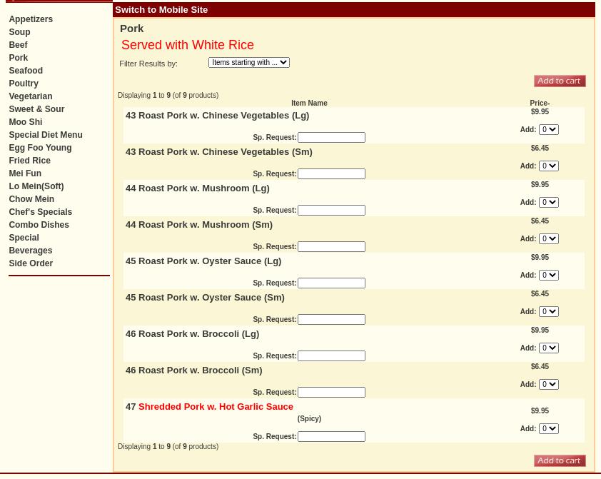601x479 pixels.
Task: Open the Special Diet Menu category
Action: (x=45, y=136)
